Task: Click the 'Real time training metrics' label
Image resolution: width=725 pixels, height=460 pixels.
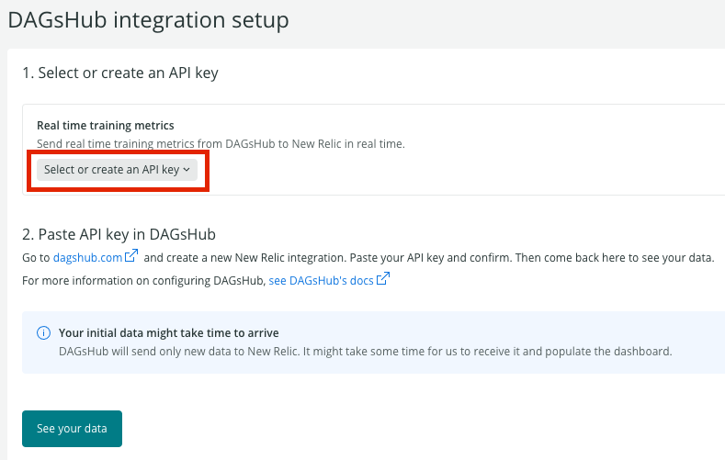Action: [105, 125]
